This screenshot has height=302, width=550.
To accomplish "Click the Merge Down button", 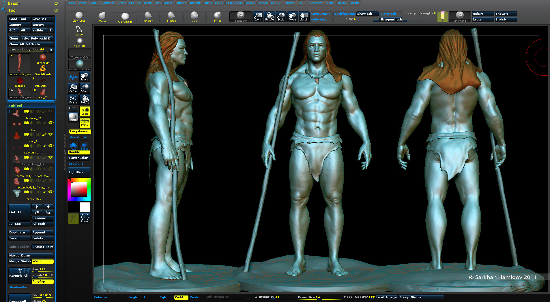I will [31, 256].
